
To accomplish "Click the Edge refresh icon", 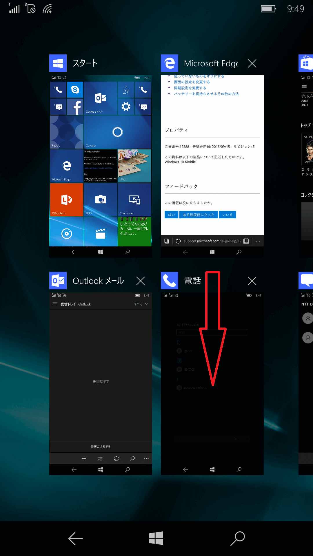I will click(178, 241).
